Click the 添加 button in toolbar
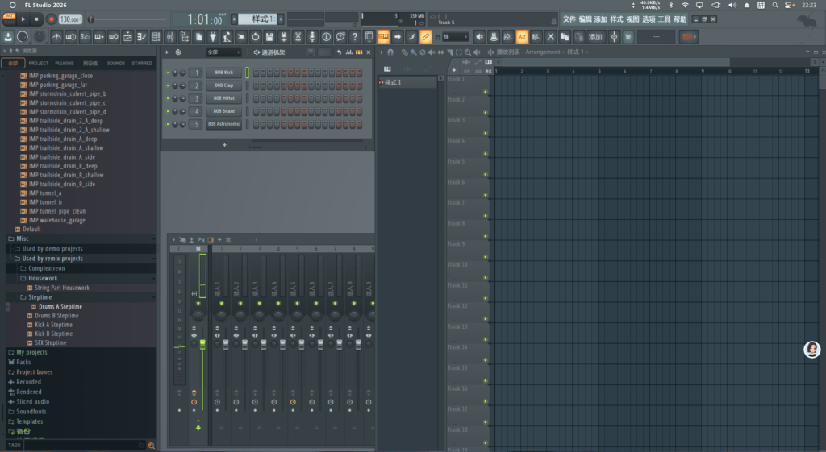 point(595,37)
